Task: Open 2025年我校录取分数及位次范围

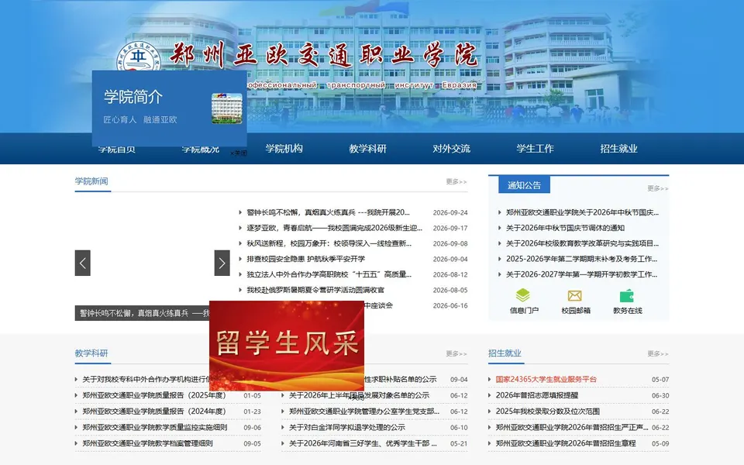Action: tap(548, 412)
